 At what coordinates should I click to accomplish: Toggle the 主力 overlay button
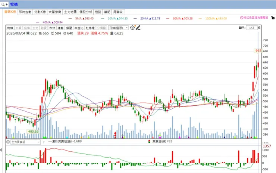click(35, 28)
